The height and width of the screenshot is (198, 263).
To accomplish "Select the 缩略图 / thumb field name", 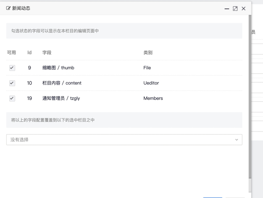I will 58,68.
